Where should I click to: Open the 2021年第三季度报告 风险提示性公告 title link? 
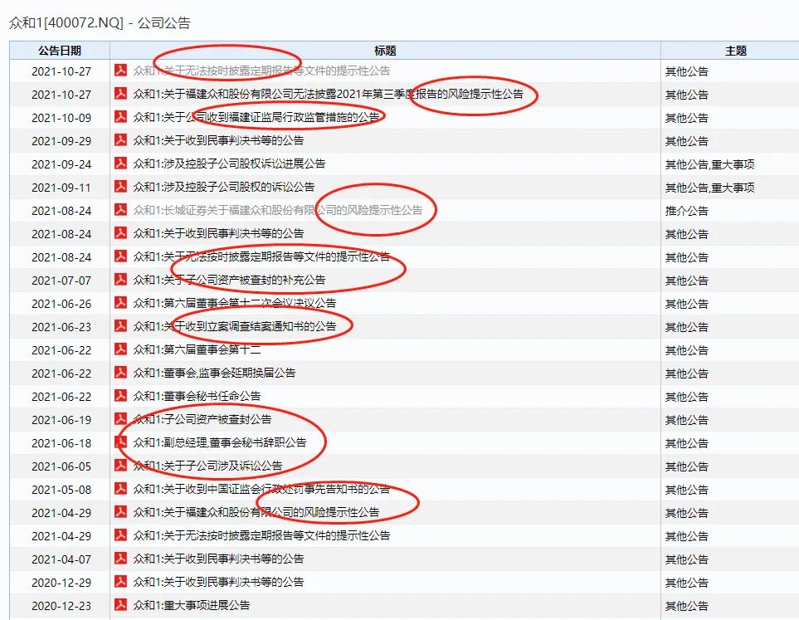(x=328, y=94)
